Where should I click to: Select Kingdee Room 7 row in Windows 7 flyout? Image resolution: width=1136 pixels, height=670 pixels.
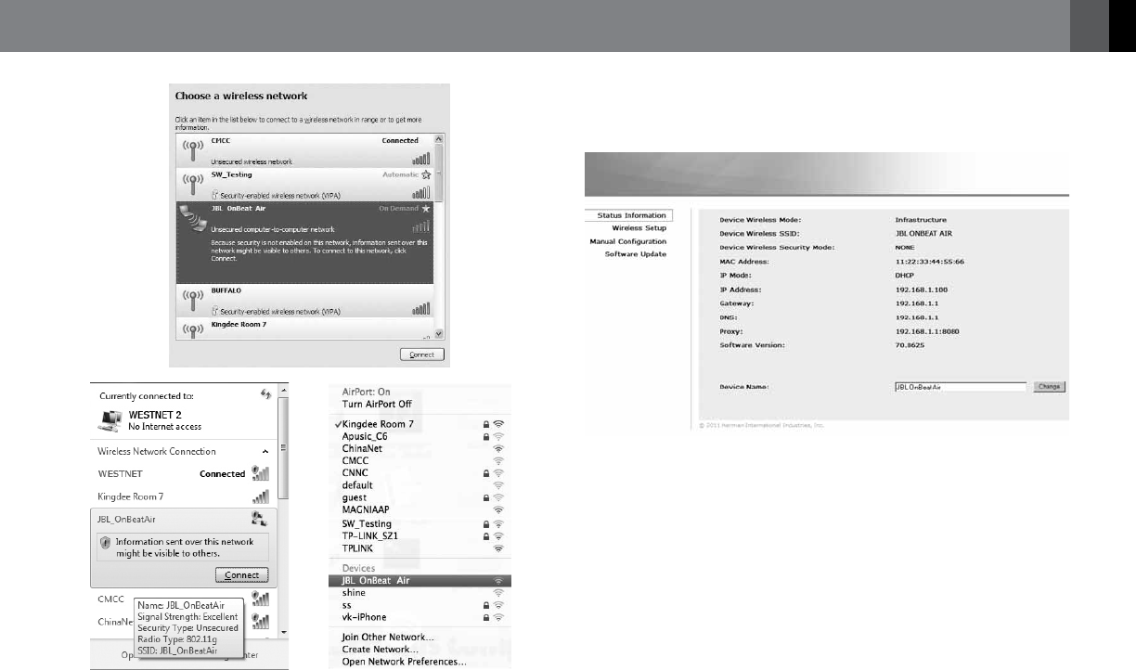(x=185, y=496)
